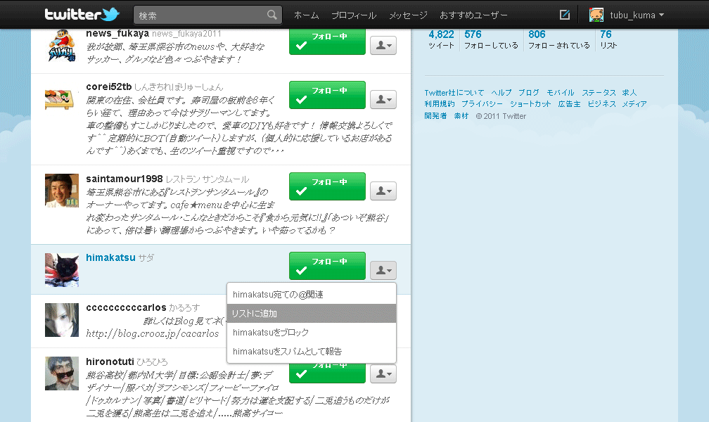
Task: Open 素材 footer link
Action: 461,116
